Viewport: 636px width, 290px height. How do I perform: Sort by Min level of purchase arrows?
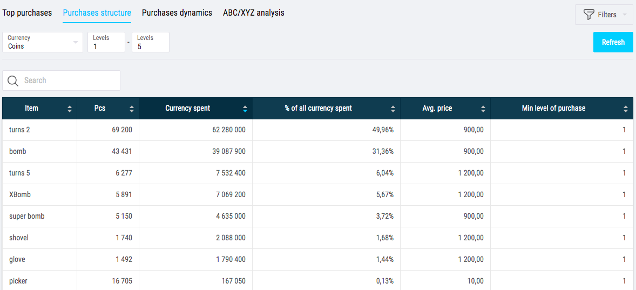[x=625, y=109]
